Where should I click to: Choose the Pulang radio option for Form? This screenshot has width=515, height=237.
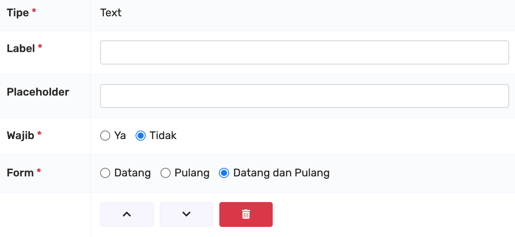pyautogui.click(x=166, y=173)
